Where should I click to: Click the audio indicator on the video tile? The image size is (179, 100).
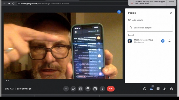click(119, 12)
